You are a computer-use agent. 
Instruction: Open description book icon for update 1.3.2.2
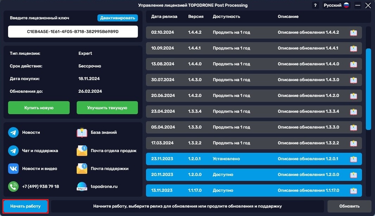click(354, 143)
